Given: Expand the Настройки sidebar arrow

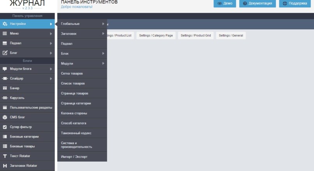Looking at the screenshot, I should (x=51, y=24).
